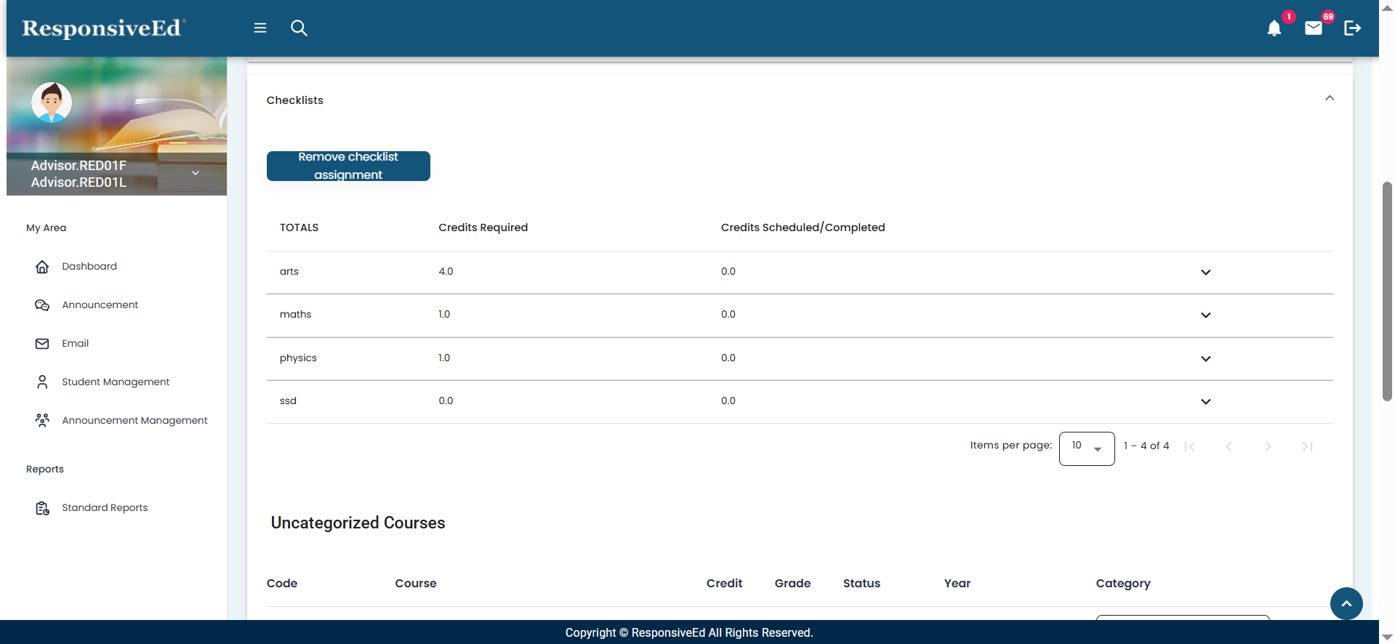Expand the physics checklist row
1395x644 pixels.
1205,358
